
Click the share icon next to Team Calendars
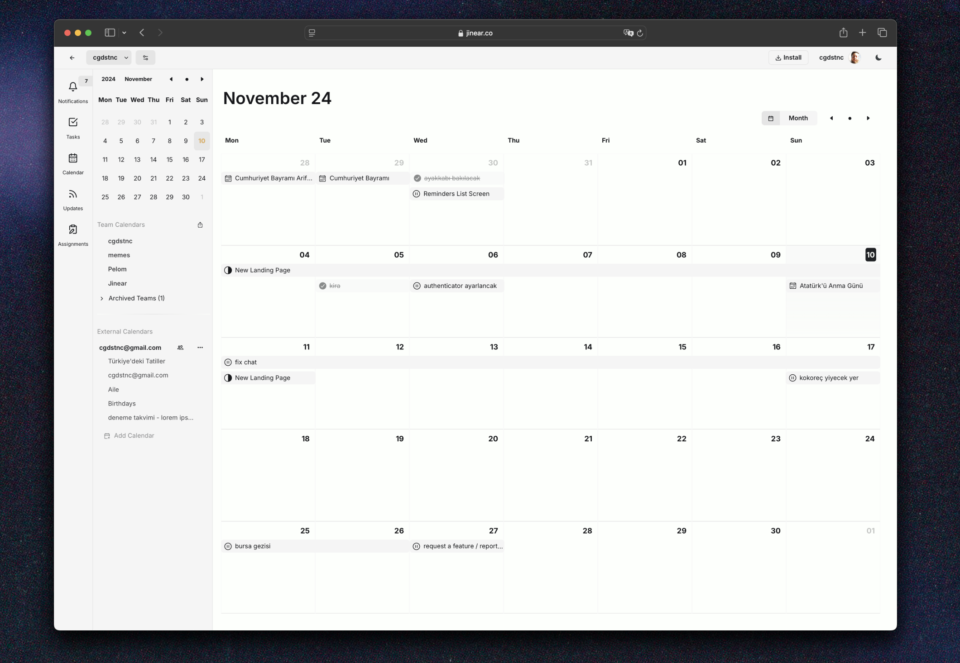[x=200, y=224]
